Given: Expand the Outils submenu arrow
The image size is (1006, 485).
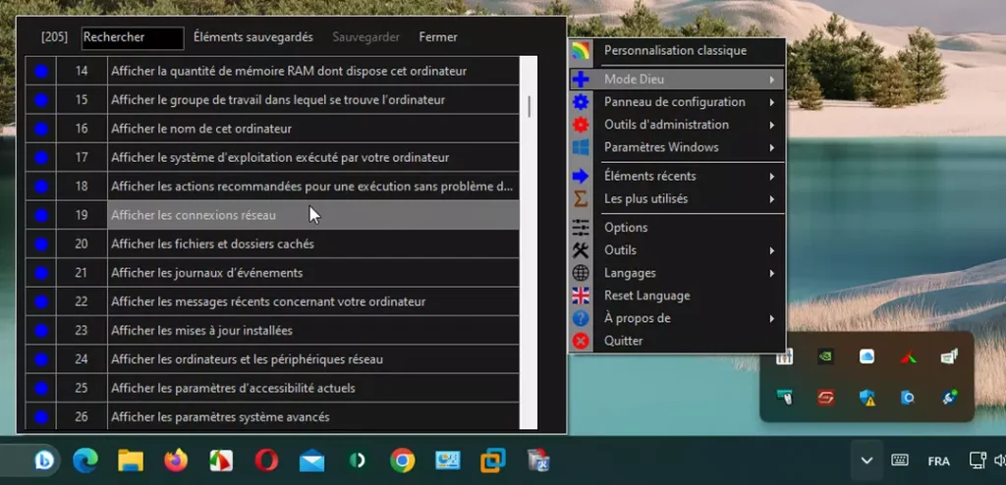Looking at the screenshot, I should (x=772, y=250).
